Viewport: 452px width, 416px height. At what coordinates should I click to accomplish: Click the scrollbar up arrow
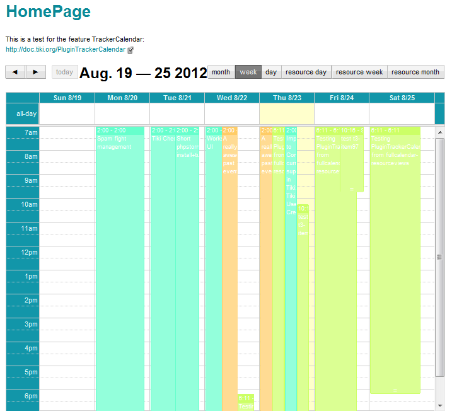pyautogui.click(x=440, y=132)
